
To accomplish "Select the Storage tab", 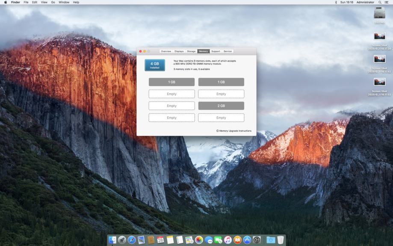I will tap(191, 51).
